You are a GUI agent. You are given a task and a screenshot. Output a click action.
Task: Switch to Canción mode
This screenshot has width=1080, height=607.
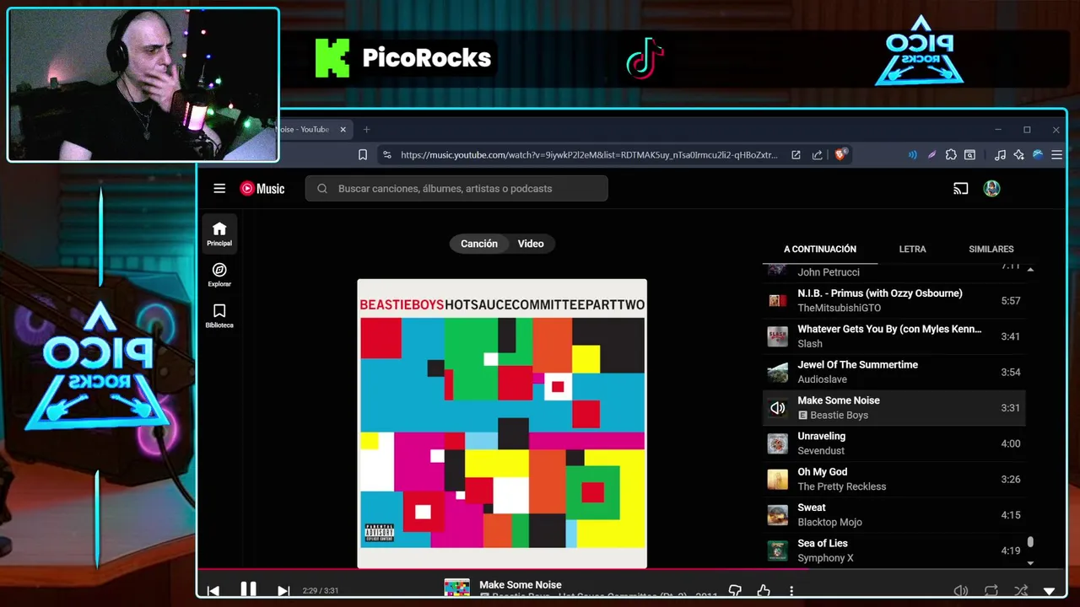(479, 244)
